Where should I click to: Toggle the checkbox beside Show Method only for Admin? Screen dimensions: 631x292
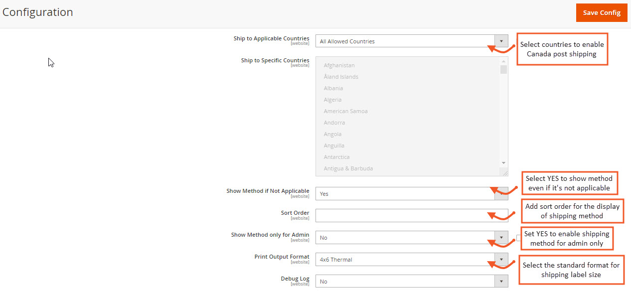(518, 238)
